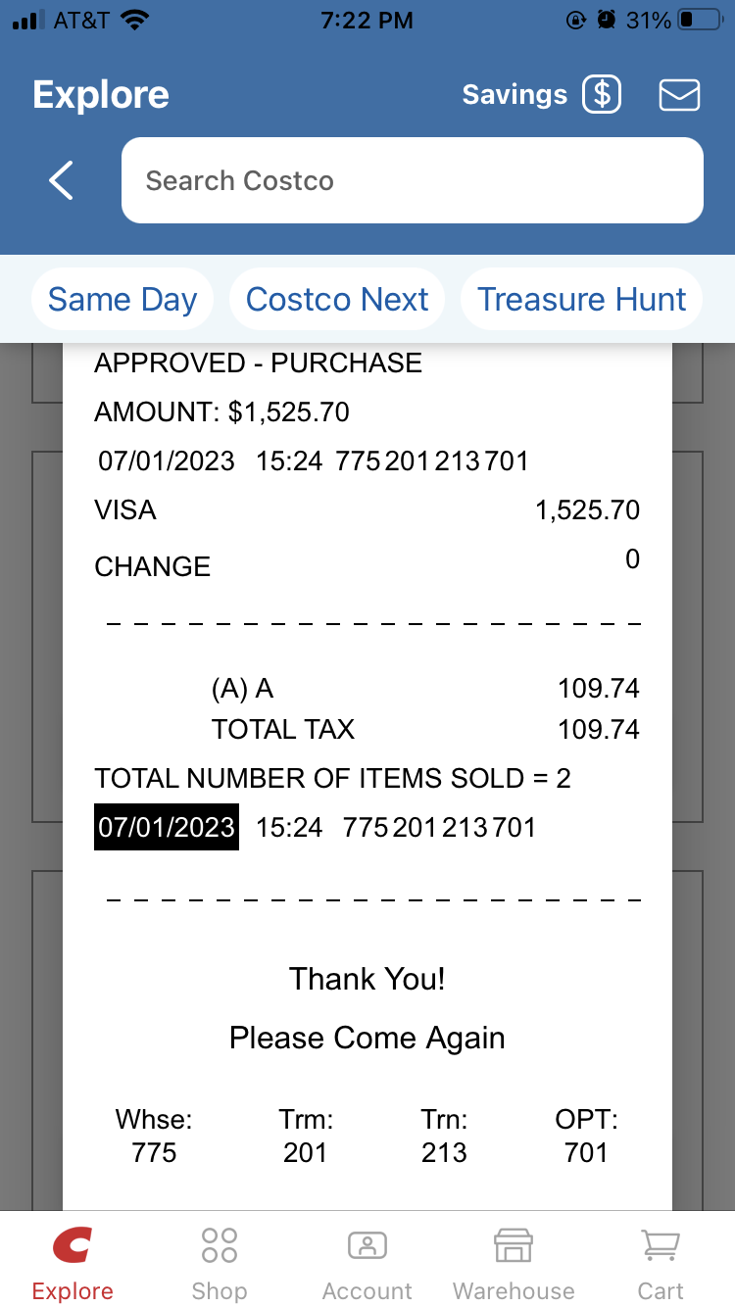This screenshot has width=735, height=1307.
Task: Open the Savings dollar icon
Action: point(602,95)
